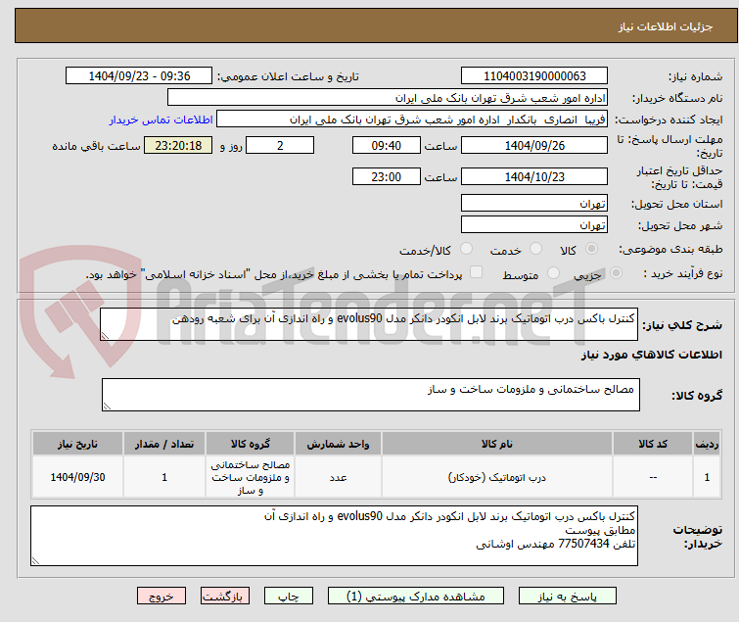Viewport: 739px width, 622px height.
Task: Click the شهر محل تحویل field
Action: point(534,224)
